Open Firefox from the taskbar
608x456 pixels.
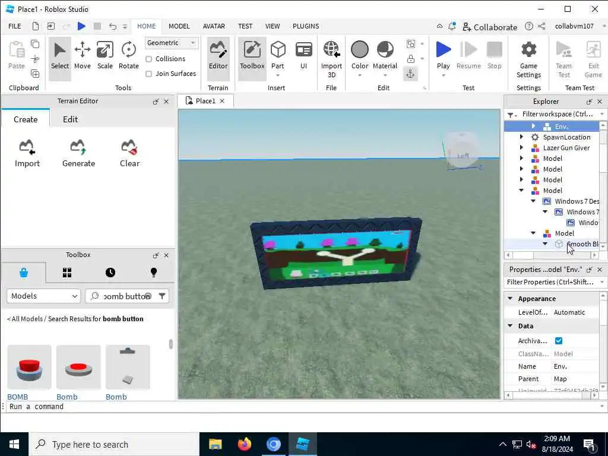(x=244, y=444)
